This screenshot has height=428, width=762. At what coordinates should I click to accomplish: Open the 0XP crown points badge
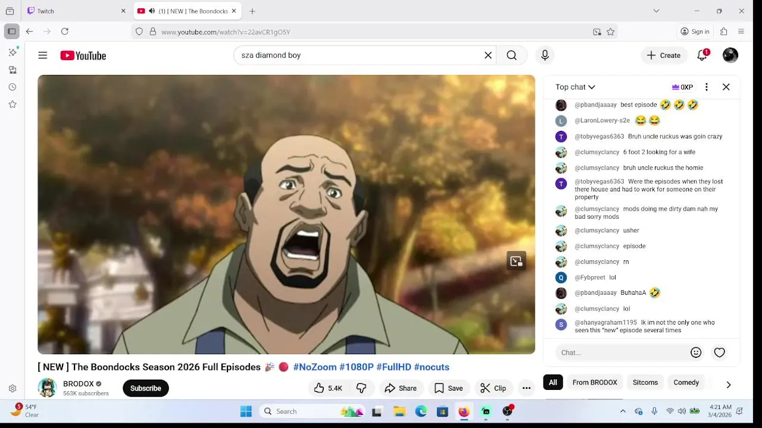click(x=682, y=87)
